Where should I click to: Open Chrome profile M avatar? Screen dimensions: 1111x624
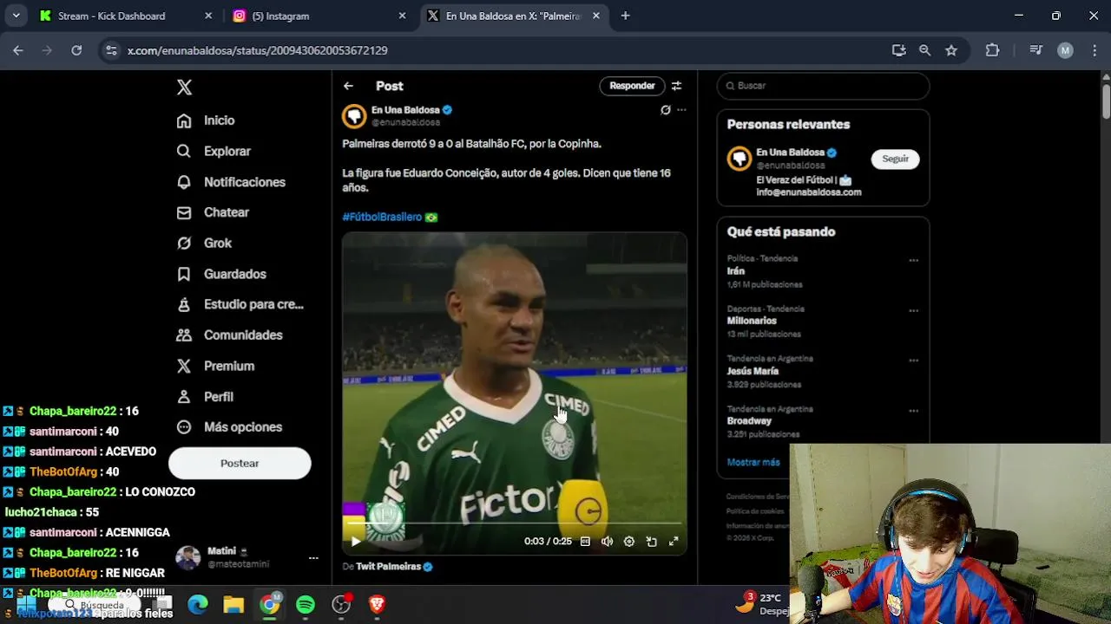pos(1065,50)
